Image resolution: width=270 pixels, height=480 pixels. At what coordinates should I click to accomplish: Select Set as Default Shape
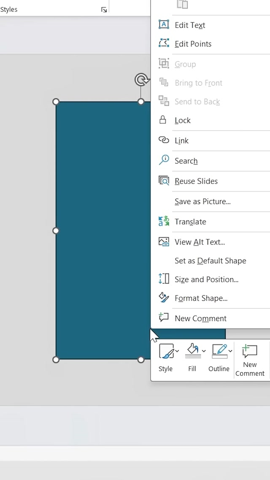pyautogui.click(x=210, y=261)
